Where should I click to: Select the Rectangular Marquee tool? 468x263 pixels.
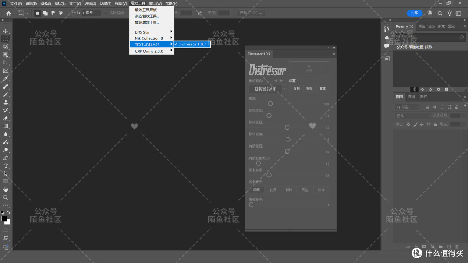5,39
